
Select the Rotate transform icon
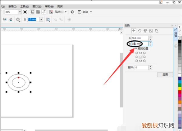(140, 31)
